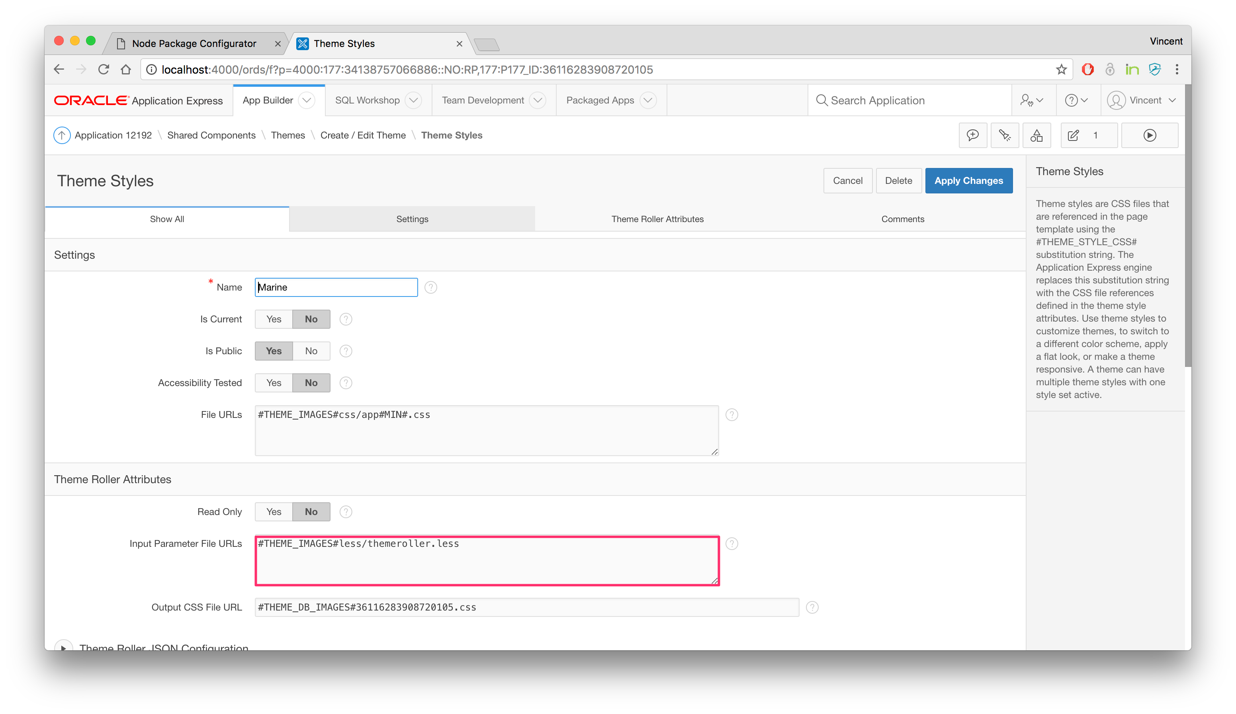Show help for Accessibility Tested
The width and height of the screenshot is (1236, 714).
pos(346,383)
